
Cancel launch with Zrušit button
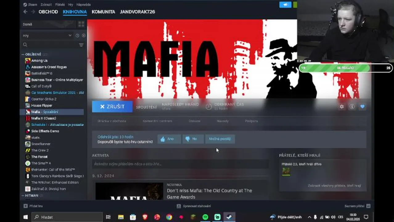click(x=112, y=106)
